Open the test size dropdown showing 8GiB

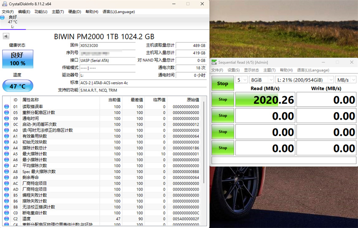(x=262, y=80)
